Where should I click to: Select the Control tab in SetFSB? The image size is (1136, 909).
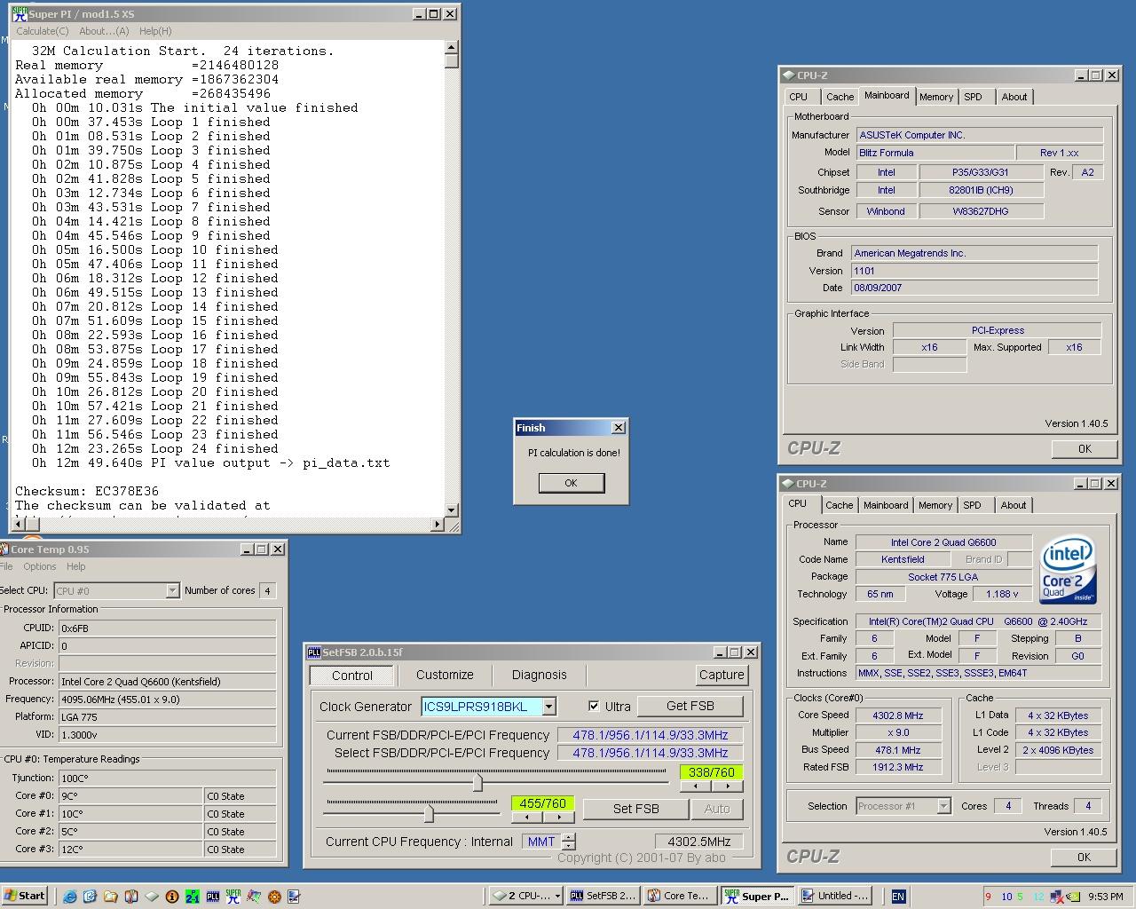(352, 676)
